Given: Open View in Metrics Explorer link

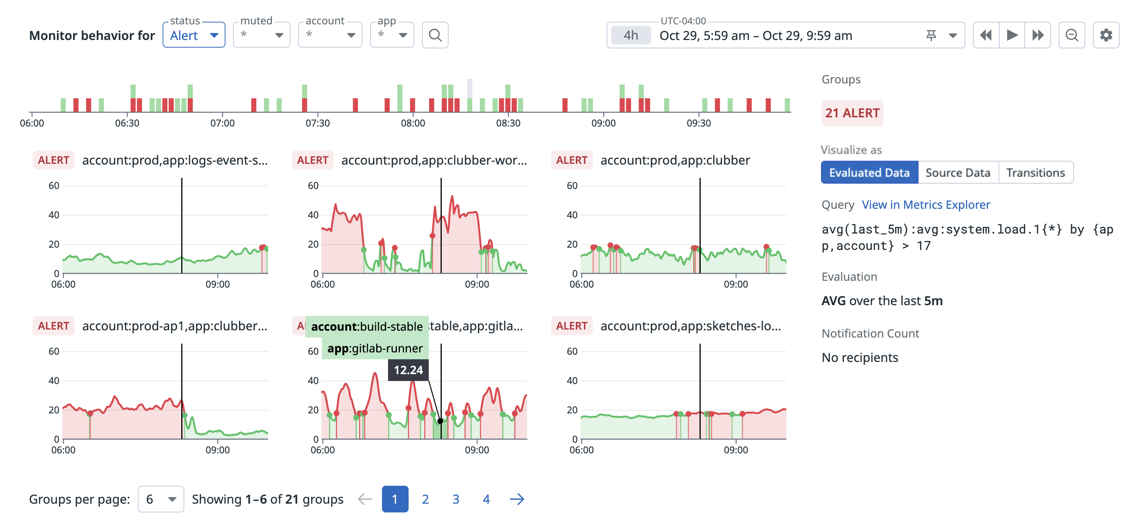Looking at the screenshot, I should coord(926,204).
